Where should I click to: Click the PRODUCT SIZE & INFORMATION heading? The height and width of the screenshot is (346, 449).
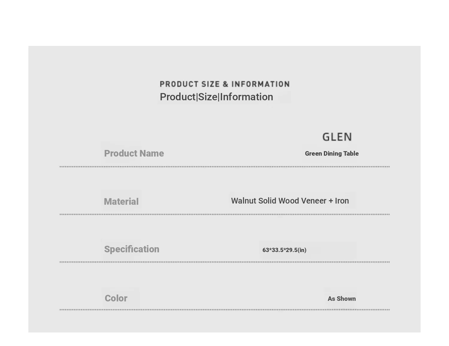coord(225,84)
